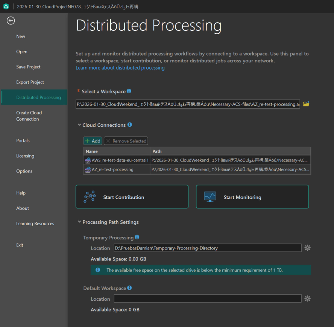Open gear settings for Default Workspace location
This screenshot has height=327, width=334.
307,299
